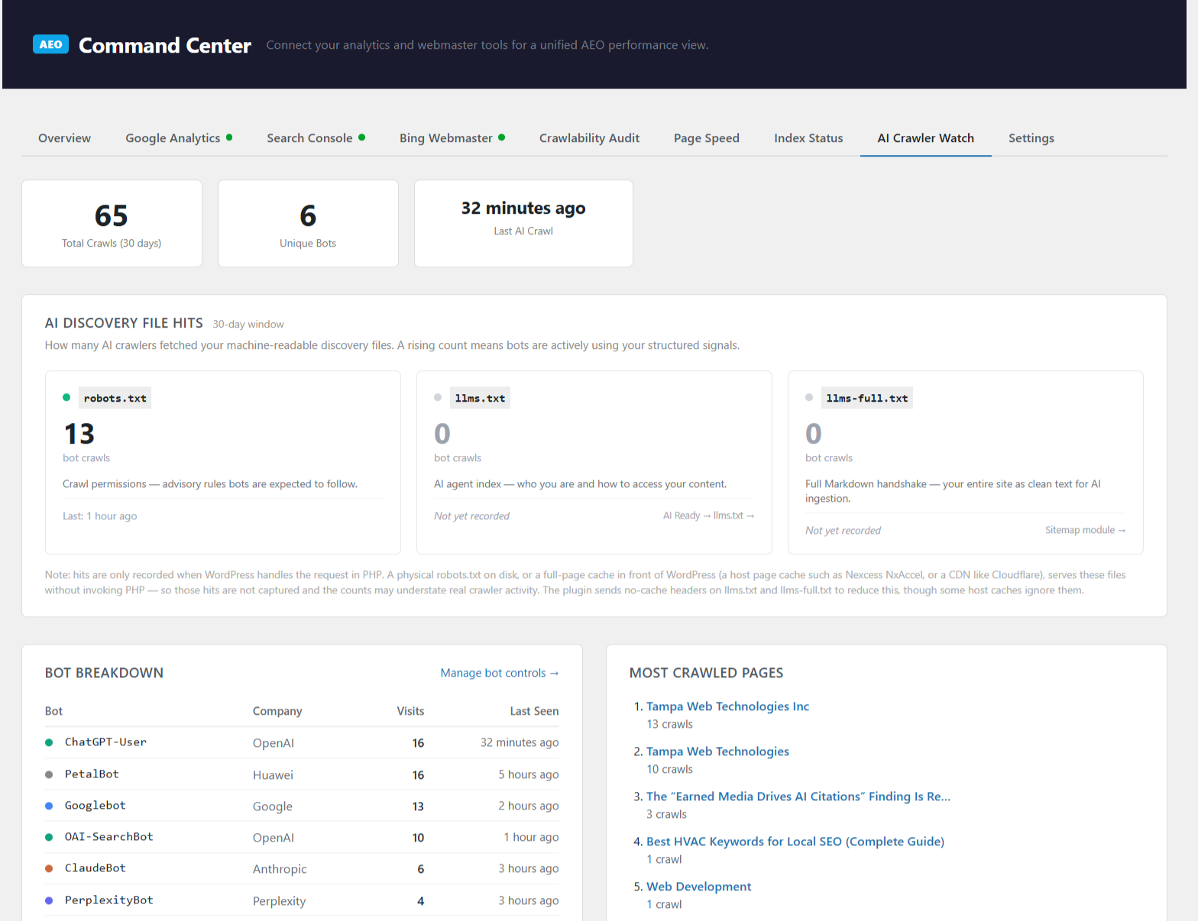The image size is (1198, 921).
Task: Open Best HVAC Keywords for Local SEO link
Action: pyautogui.click(x=795, y=842)
